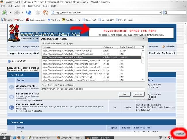The width and height of the screenshot is (187, 140).
Task: Click the New filter text field
Action: click(x=93, y=89)
